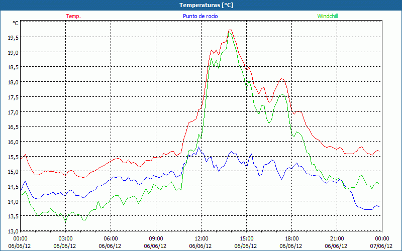Click the 09:00 time axis label

[156, 239]
